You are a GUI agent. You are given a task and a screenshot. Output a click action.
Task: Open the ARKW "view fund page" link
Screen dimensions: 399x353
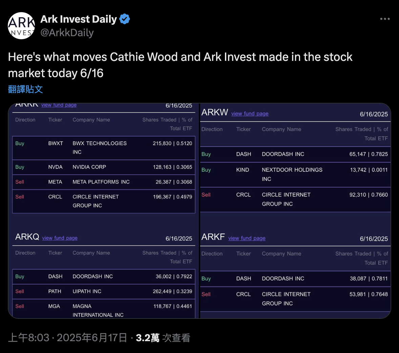pos(250,114)
